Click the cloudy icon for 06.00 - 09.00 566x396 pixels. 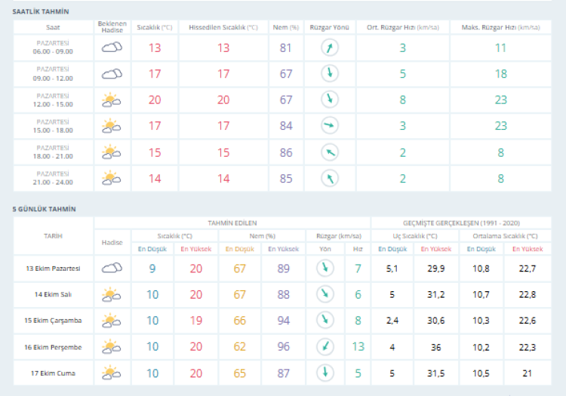click(x=112, y=48)
